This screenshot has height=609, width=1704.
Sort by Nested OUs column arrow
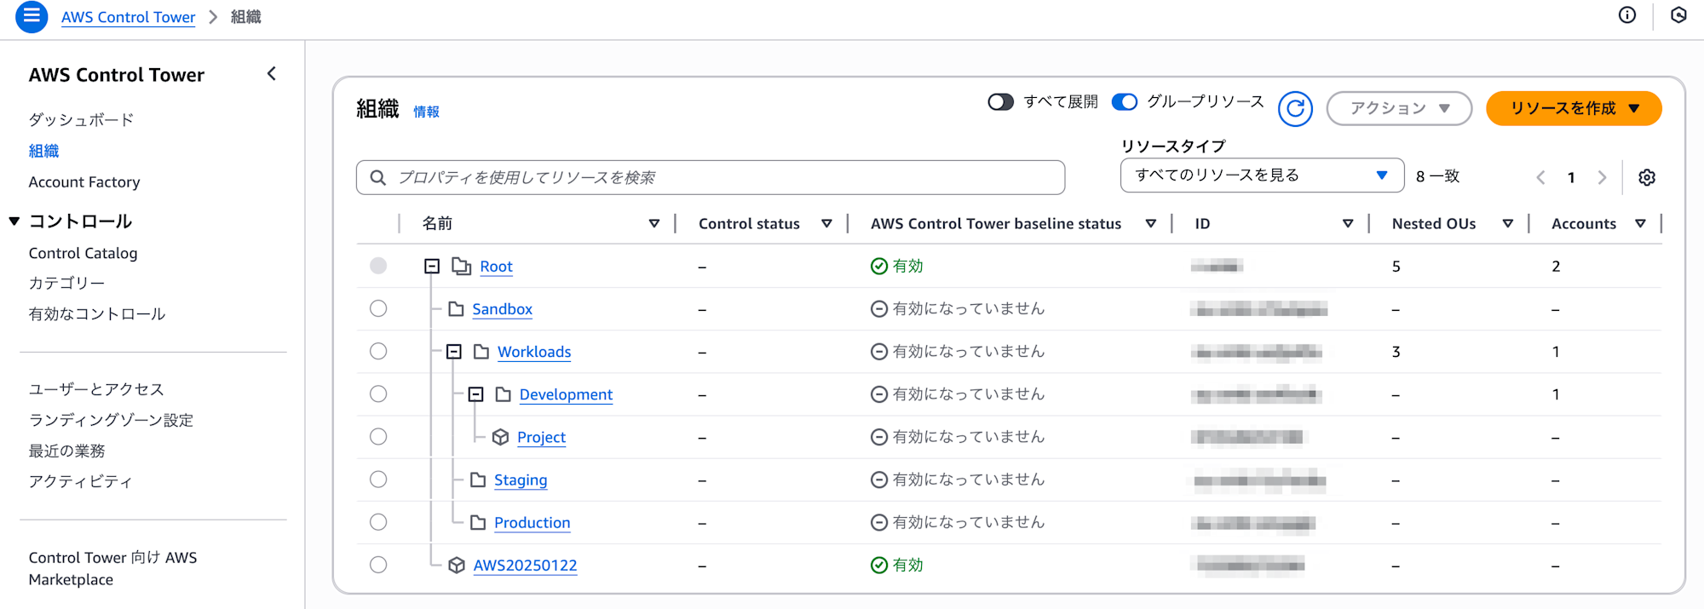1508,224
